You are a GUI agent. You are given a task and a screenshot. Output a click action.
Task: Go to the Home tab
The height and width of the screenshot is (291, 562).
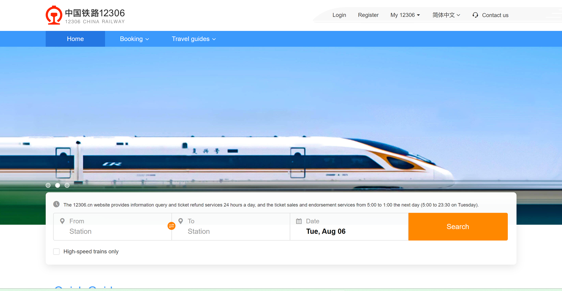point(75,39)
